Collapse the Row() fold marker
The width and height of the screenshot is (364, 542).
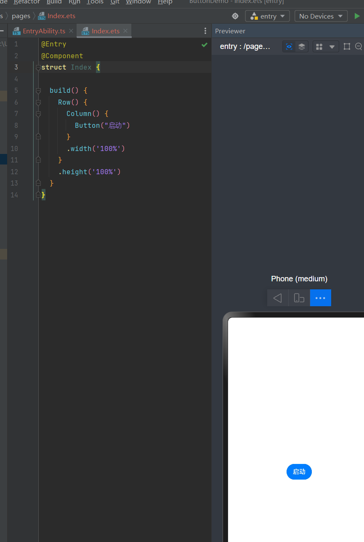pos(38,102)
